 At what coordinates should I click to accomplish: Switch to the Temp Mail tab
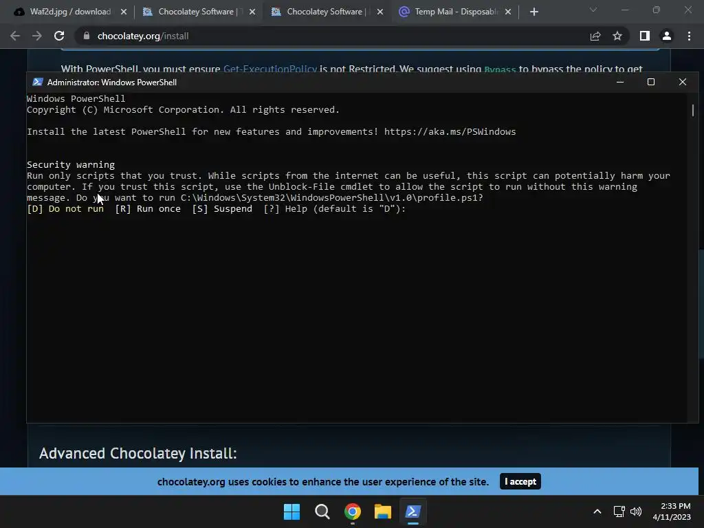(x=454, y=12)
